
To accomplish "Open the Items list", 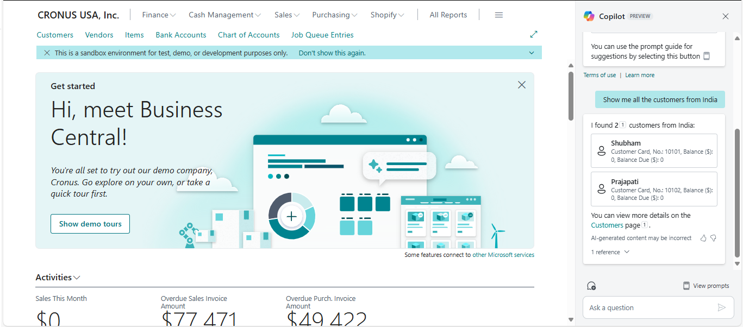I will click(134, 35).
